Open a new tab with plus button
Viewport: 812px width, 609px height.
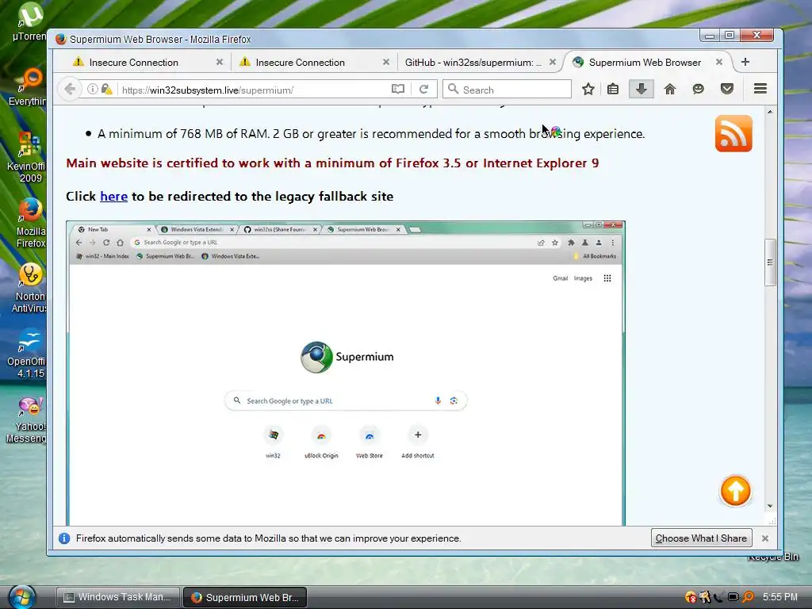point(745,62)
